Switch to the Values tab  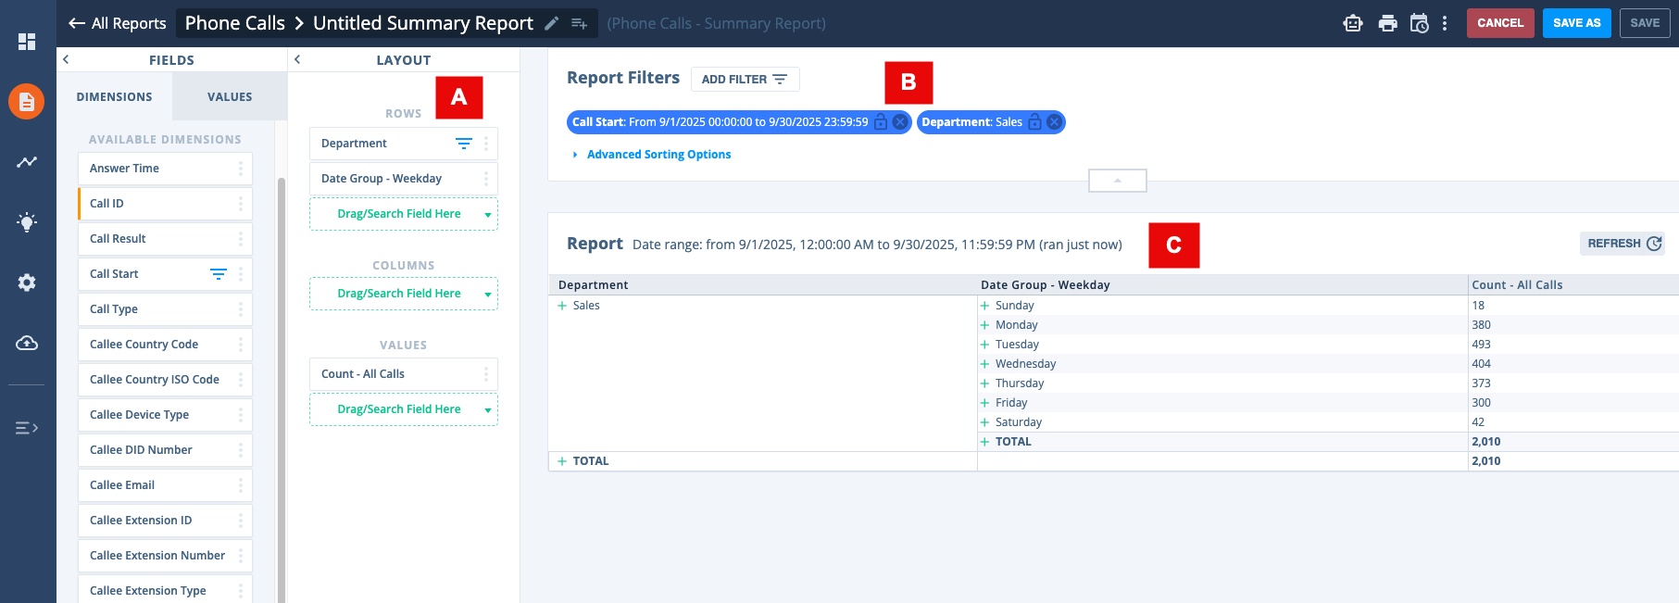coord(230,96)
